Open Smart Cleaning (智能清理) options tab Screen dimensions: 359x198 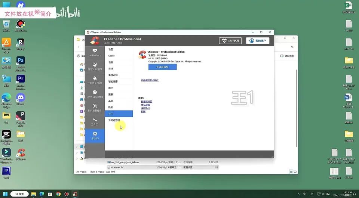coord(119,81)
